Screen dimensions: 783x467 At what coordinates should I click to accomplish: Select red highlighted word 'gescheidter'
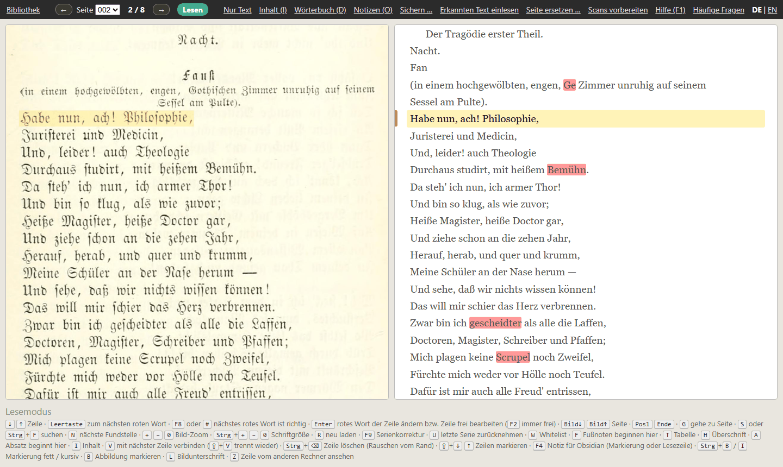tap(495, 323)
